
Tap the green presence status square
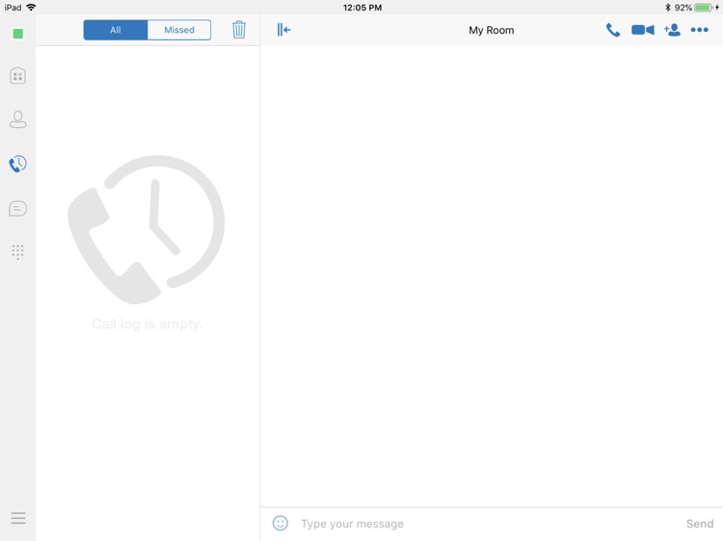pyautogui.click(x=18, y=34)
